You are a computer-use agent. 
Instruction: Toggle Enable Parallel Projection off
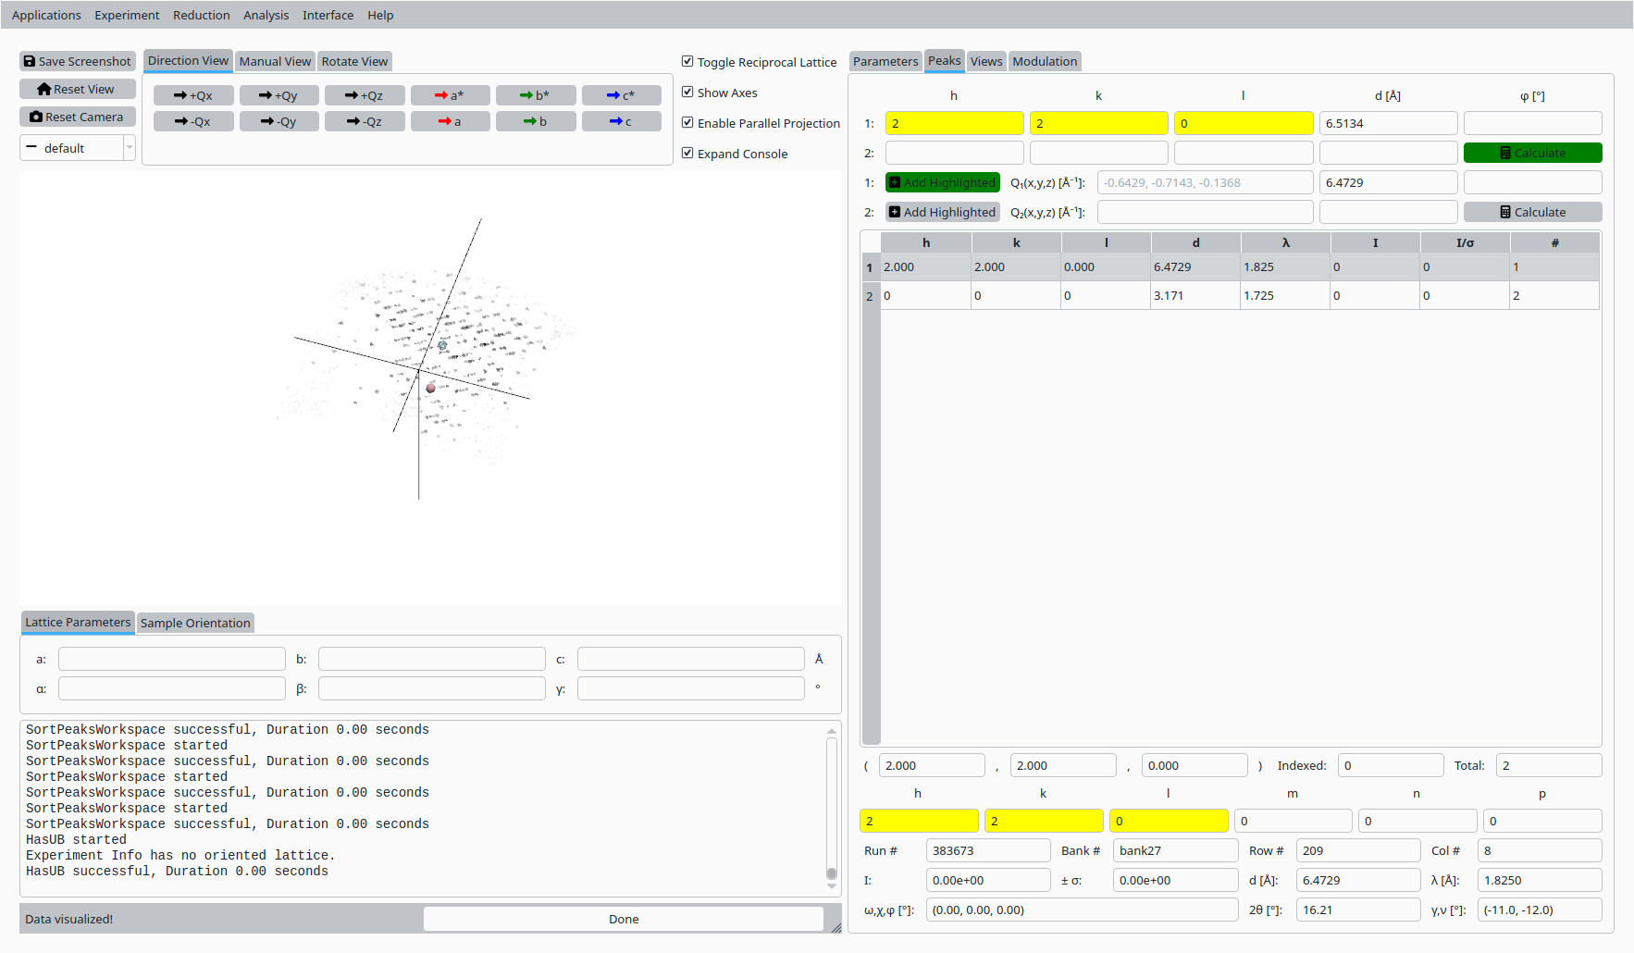point(687,123)
